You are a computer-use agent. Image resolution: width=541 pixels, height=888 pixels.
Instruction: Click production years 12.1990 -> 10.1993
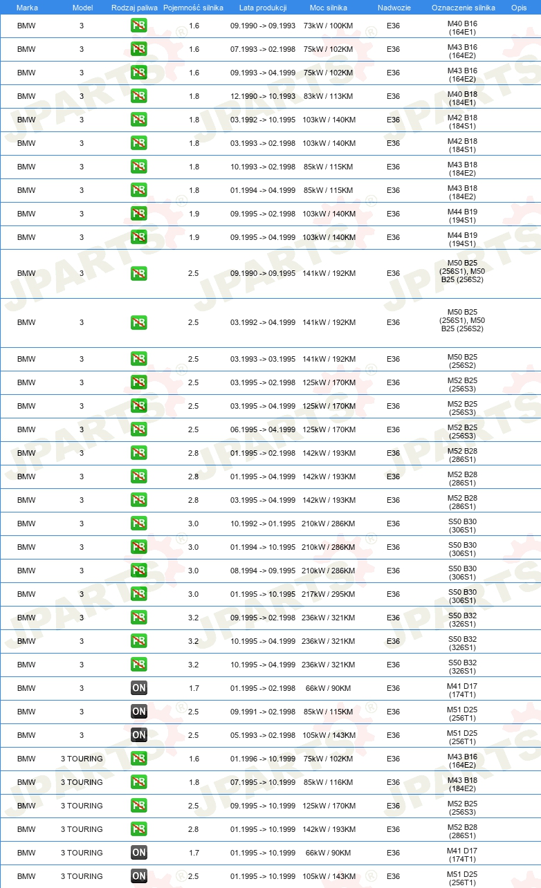(x=263, y=97)
